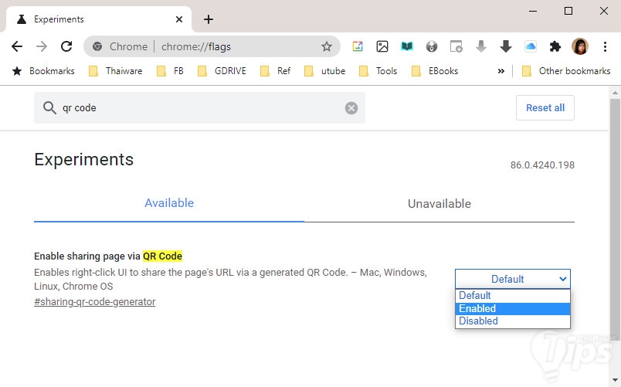621x387 pixels.
Task: Click the Default dropdown for QR Code flag
Action: pos(513,279)
